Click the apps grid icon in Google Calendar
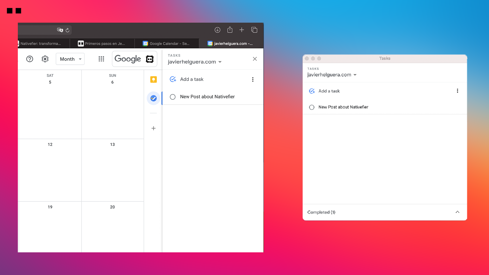 coord(101,59)
